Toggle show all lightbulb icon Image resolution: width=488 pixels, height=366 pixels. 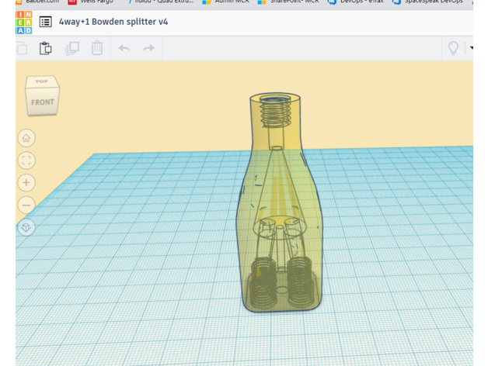point(453,48)
